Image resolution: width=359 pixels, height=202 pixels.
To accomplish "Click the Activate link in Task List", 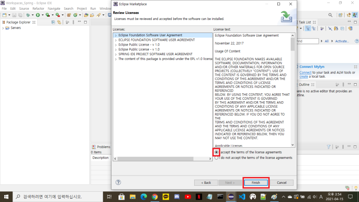I will click(x=342, y=41).
